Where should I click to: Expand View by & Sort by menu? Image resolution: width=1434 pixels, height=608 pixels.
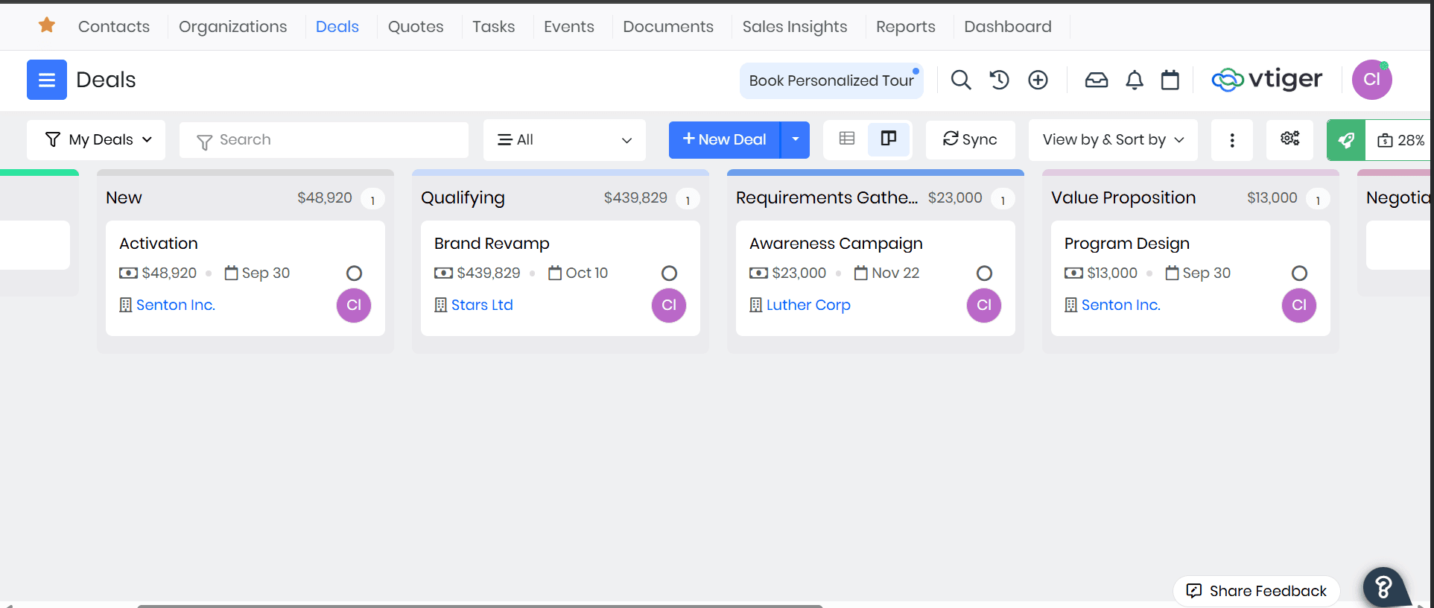point(1112,139)
